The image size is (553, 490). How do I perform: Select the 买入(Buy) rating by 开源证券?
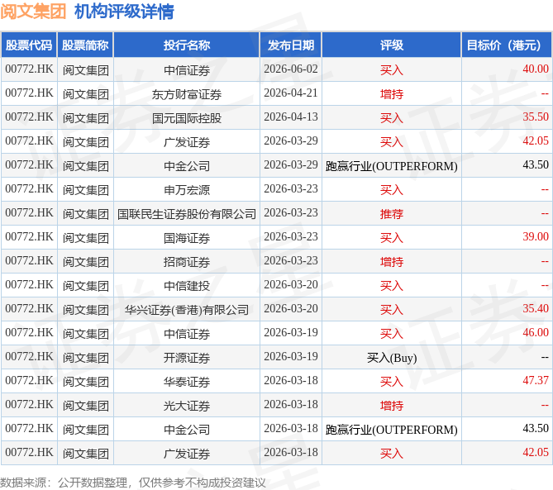click(x=392, y=358)
